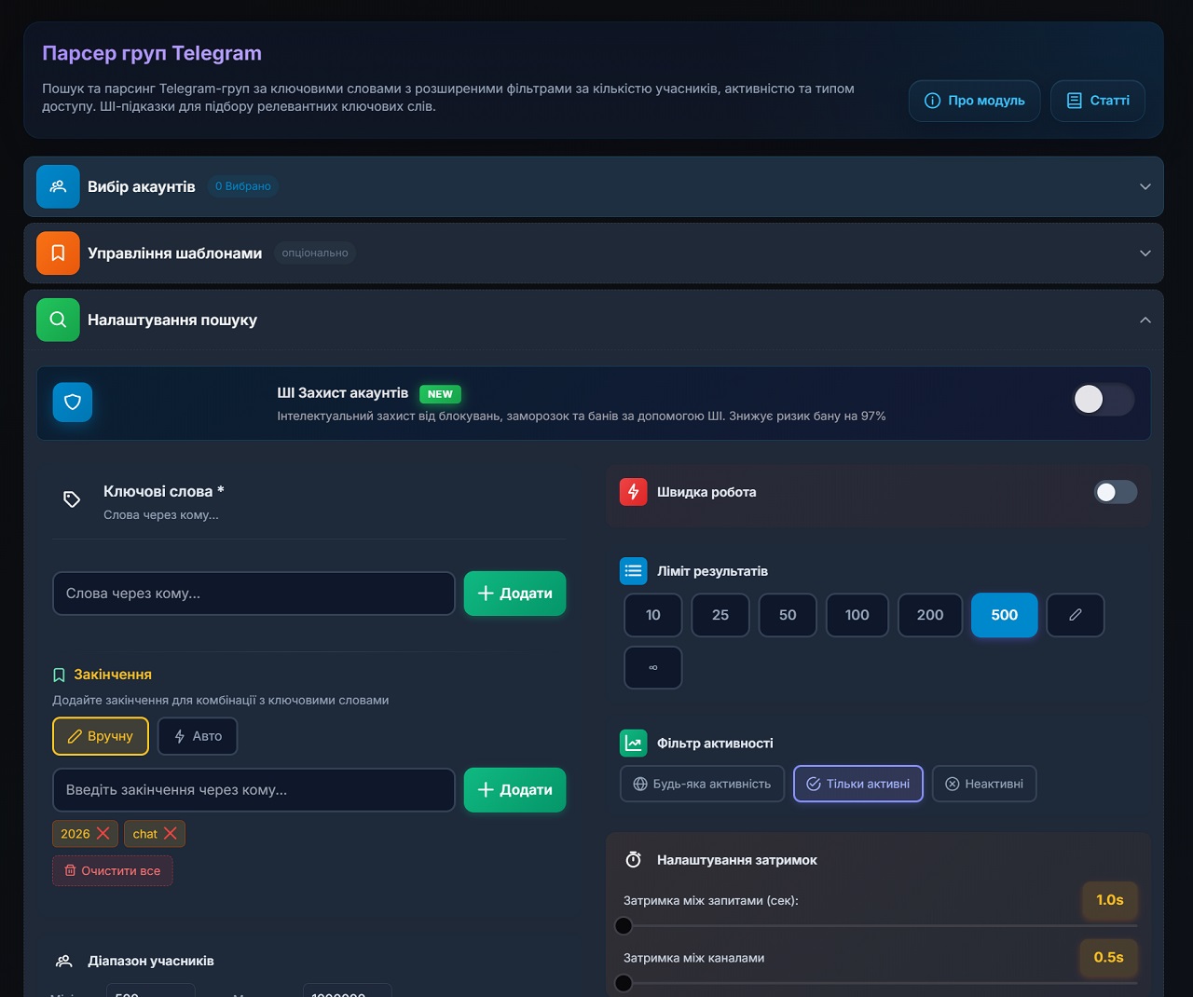1193x997 pixels.
Task: Click the bookmark icon next to Закінчення
Action: click(x=60, y=675)
